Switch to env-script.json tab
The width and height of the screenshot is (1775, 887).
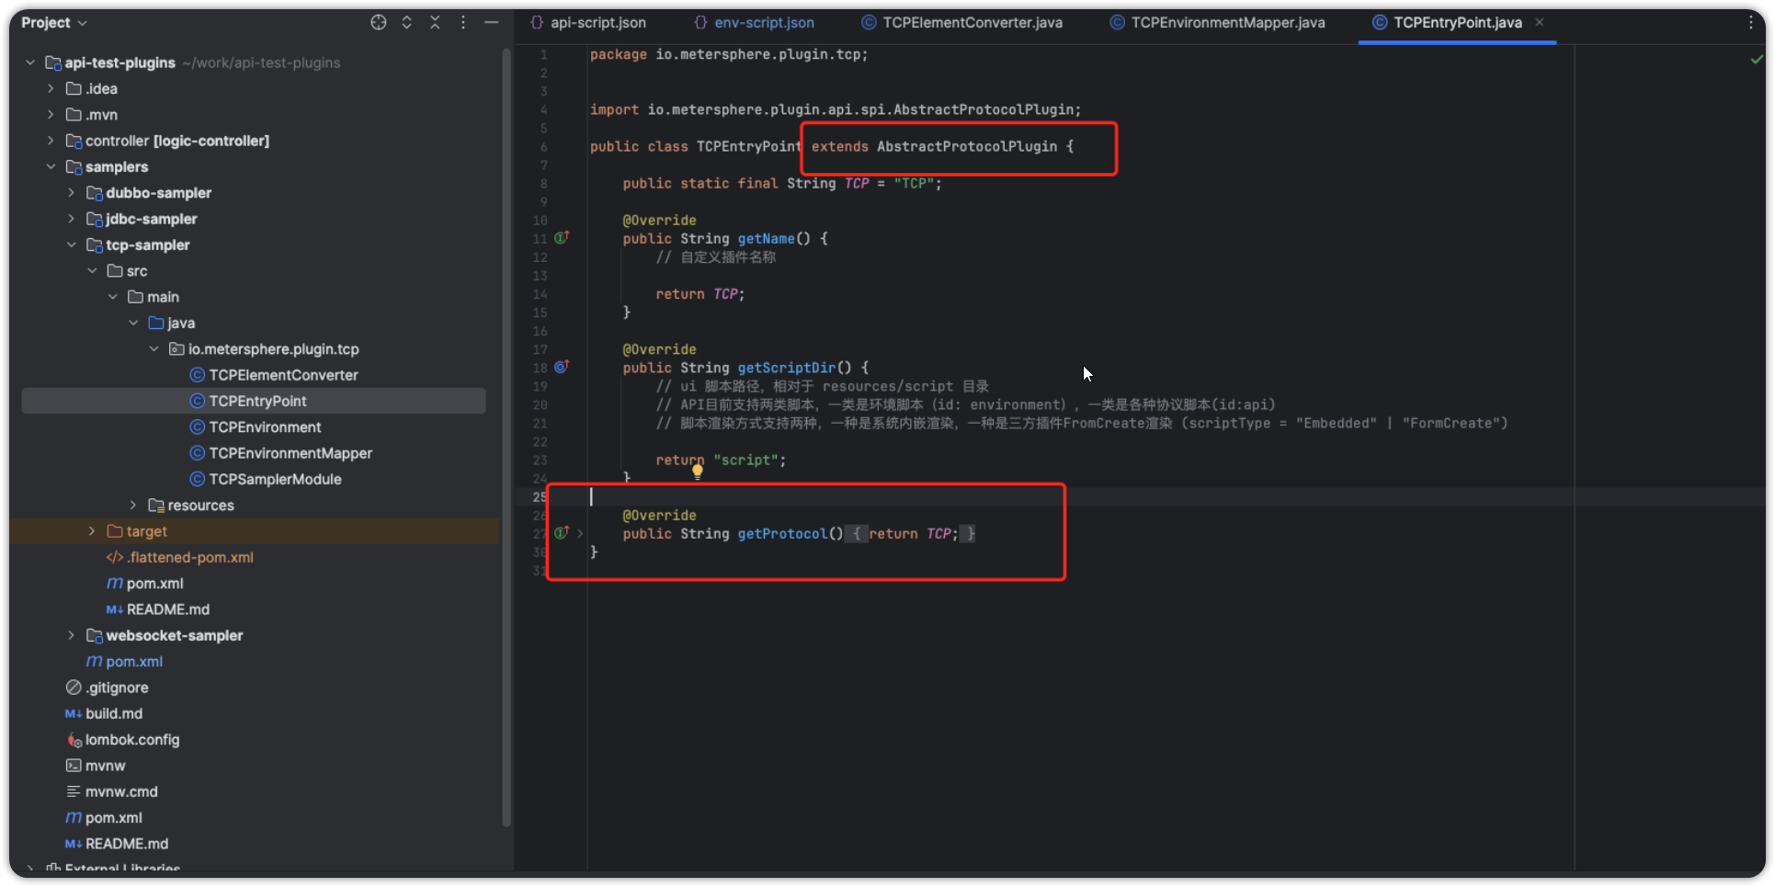click(754, 22)
